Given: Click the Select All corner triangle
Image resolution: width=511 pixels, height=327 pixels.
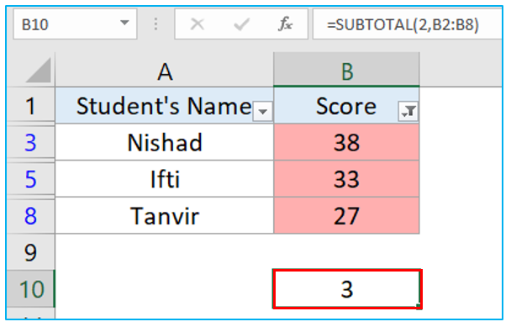Looking at the screenshot, I should (x=39, y=70).
